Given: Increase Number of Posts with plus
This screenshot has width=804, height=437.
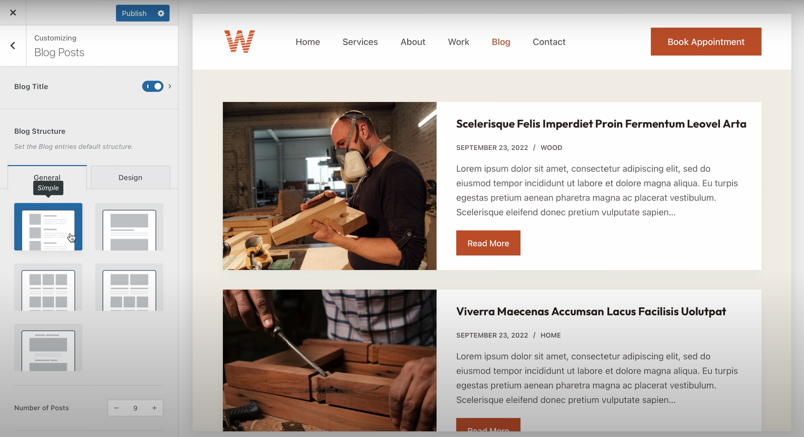Looking at the screenshot, I should (154, 408).
